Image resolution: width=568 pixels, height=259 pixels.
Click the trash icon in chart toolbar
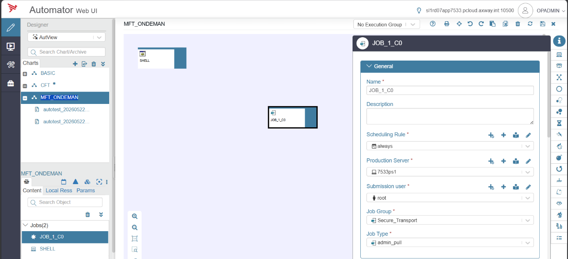[518, 24]
